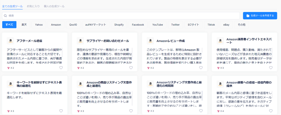
Task: Filter tools by auPAYマーケット
Action: click(95, 25)
